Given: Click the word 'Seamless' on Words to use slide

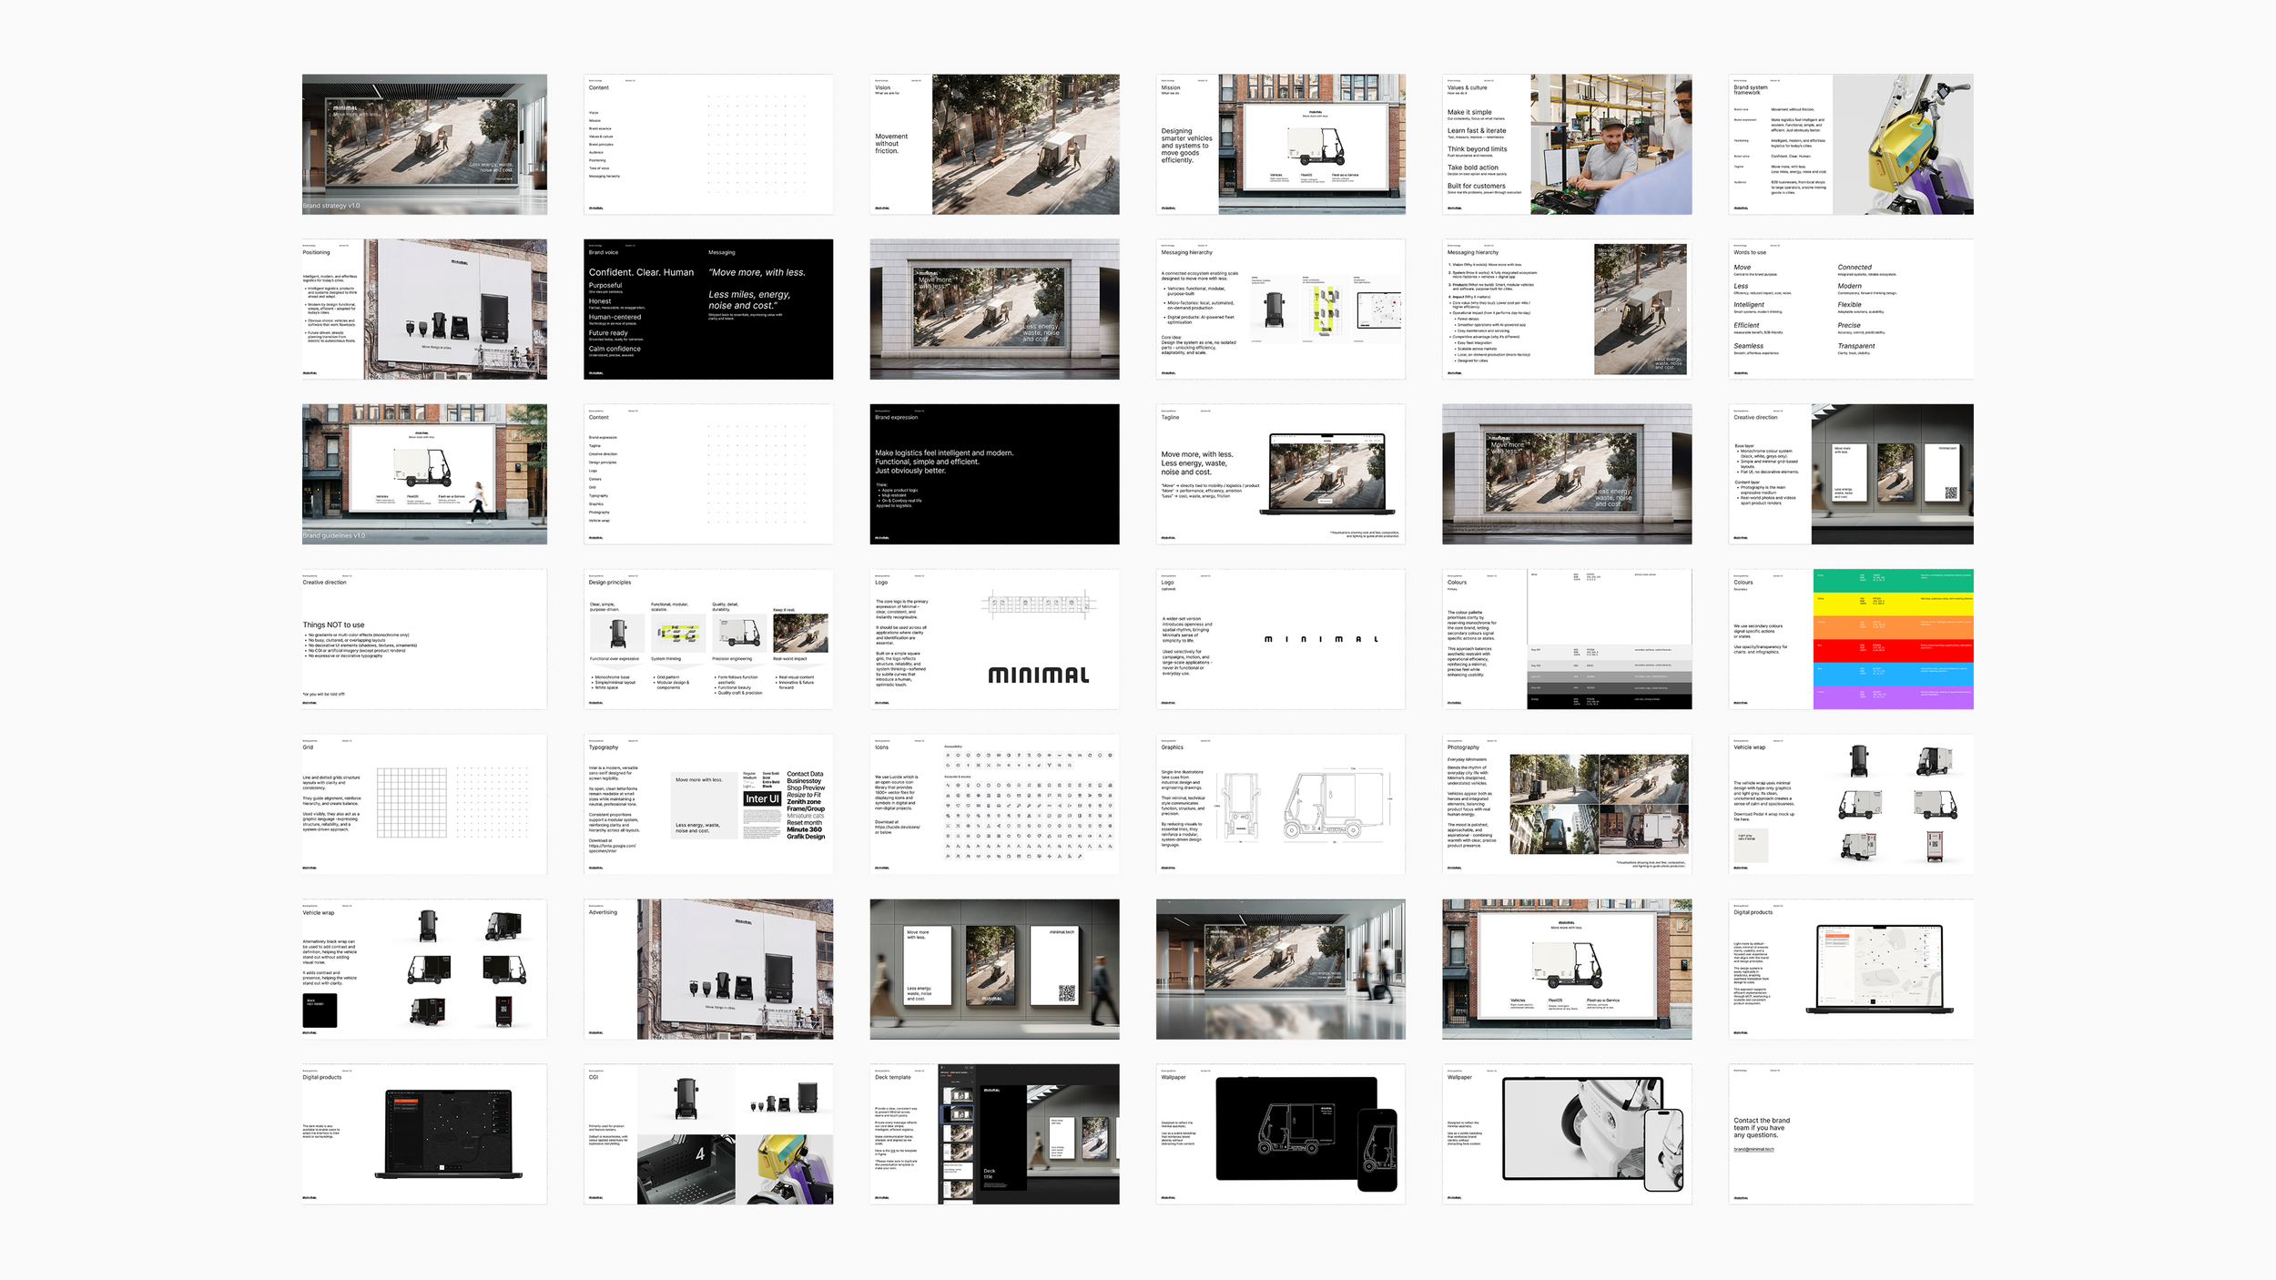Looking at the screenshot, I should pos(1749,346).
